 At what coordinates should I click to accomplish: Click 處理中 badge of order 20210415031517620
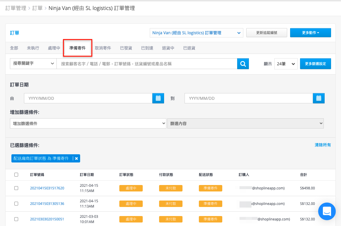pyautogui.click(x=131, y=188)
